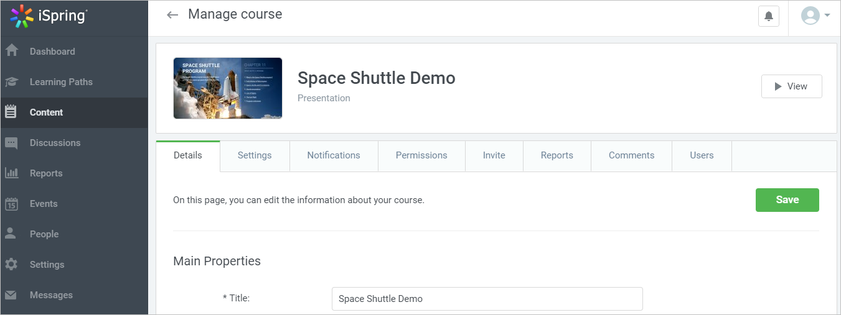Click the Learning Paths graduation cap icon

click(11, 82)
